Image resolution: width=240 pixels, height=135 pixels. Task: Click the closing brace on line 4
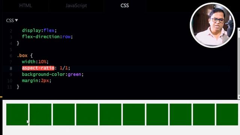tap(18, 43)
